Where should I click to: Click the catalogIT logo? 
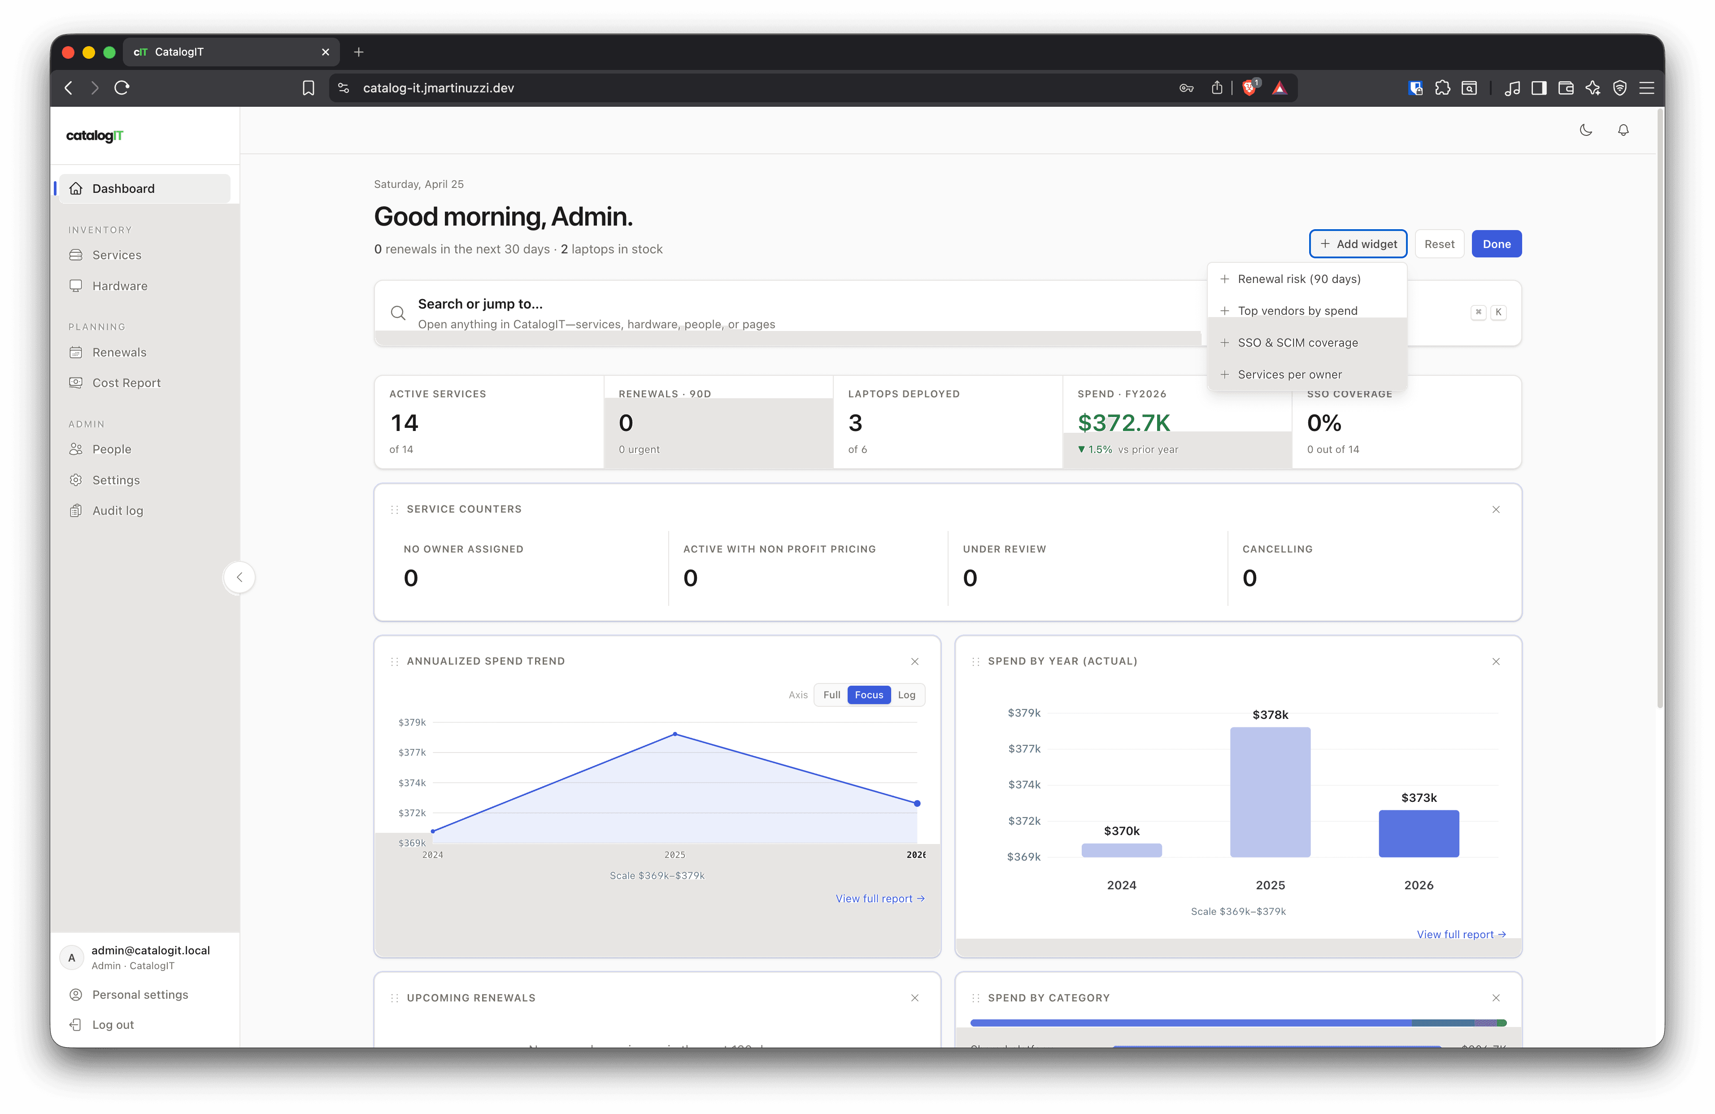[x=94, y=135]
